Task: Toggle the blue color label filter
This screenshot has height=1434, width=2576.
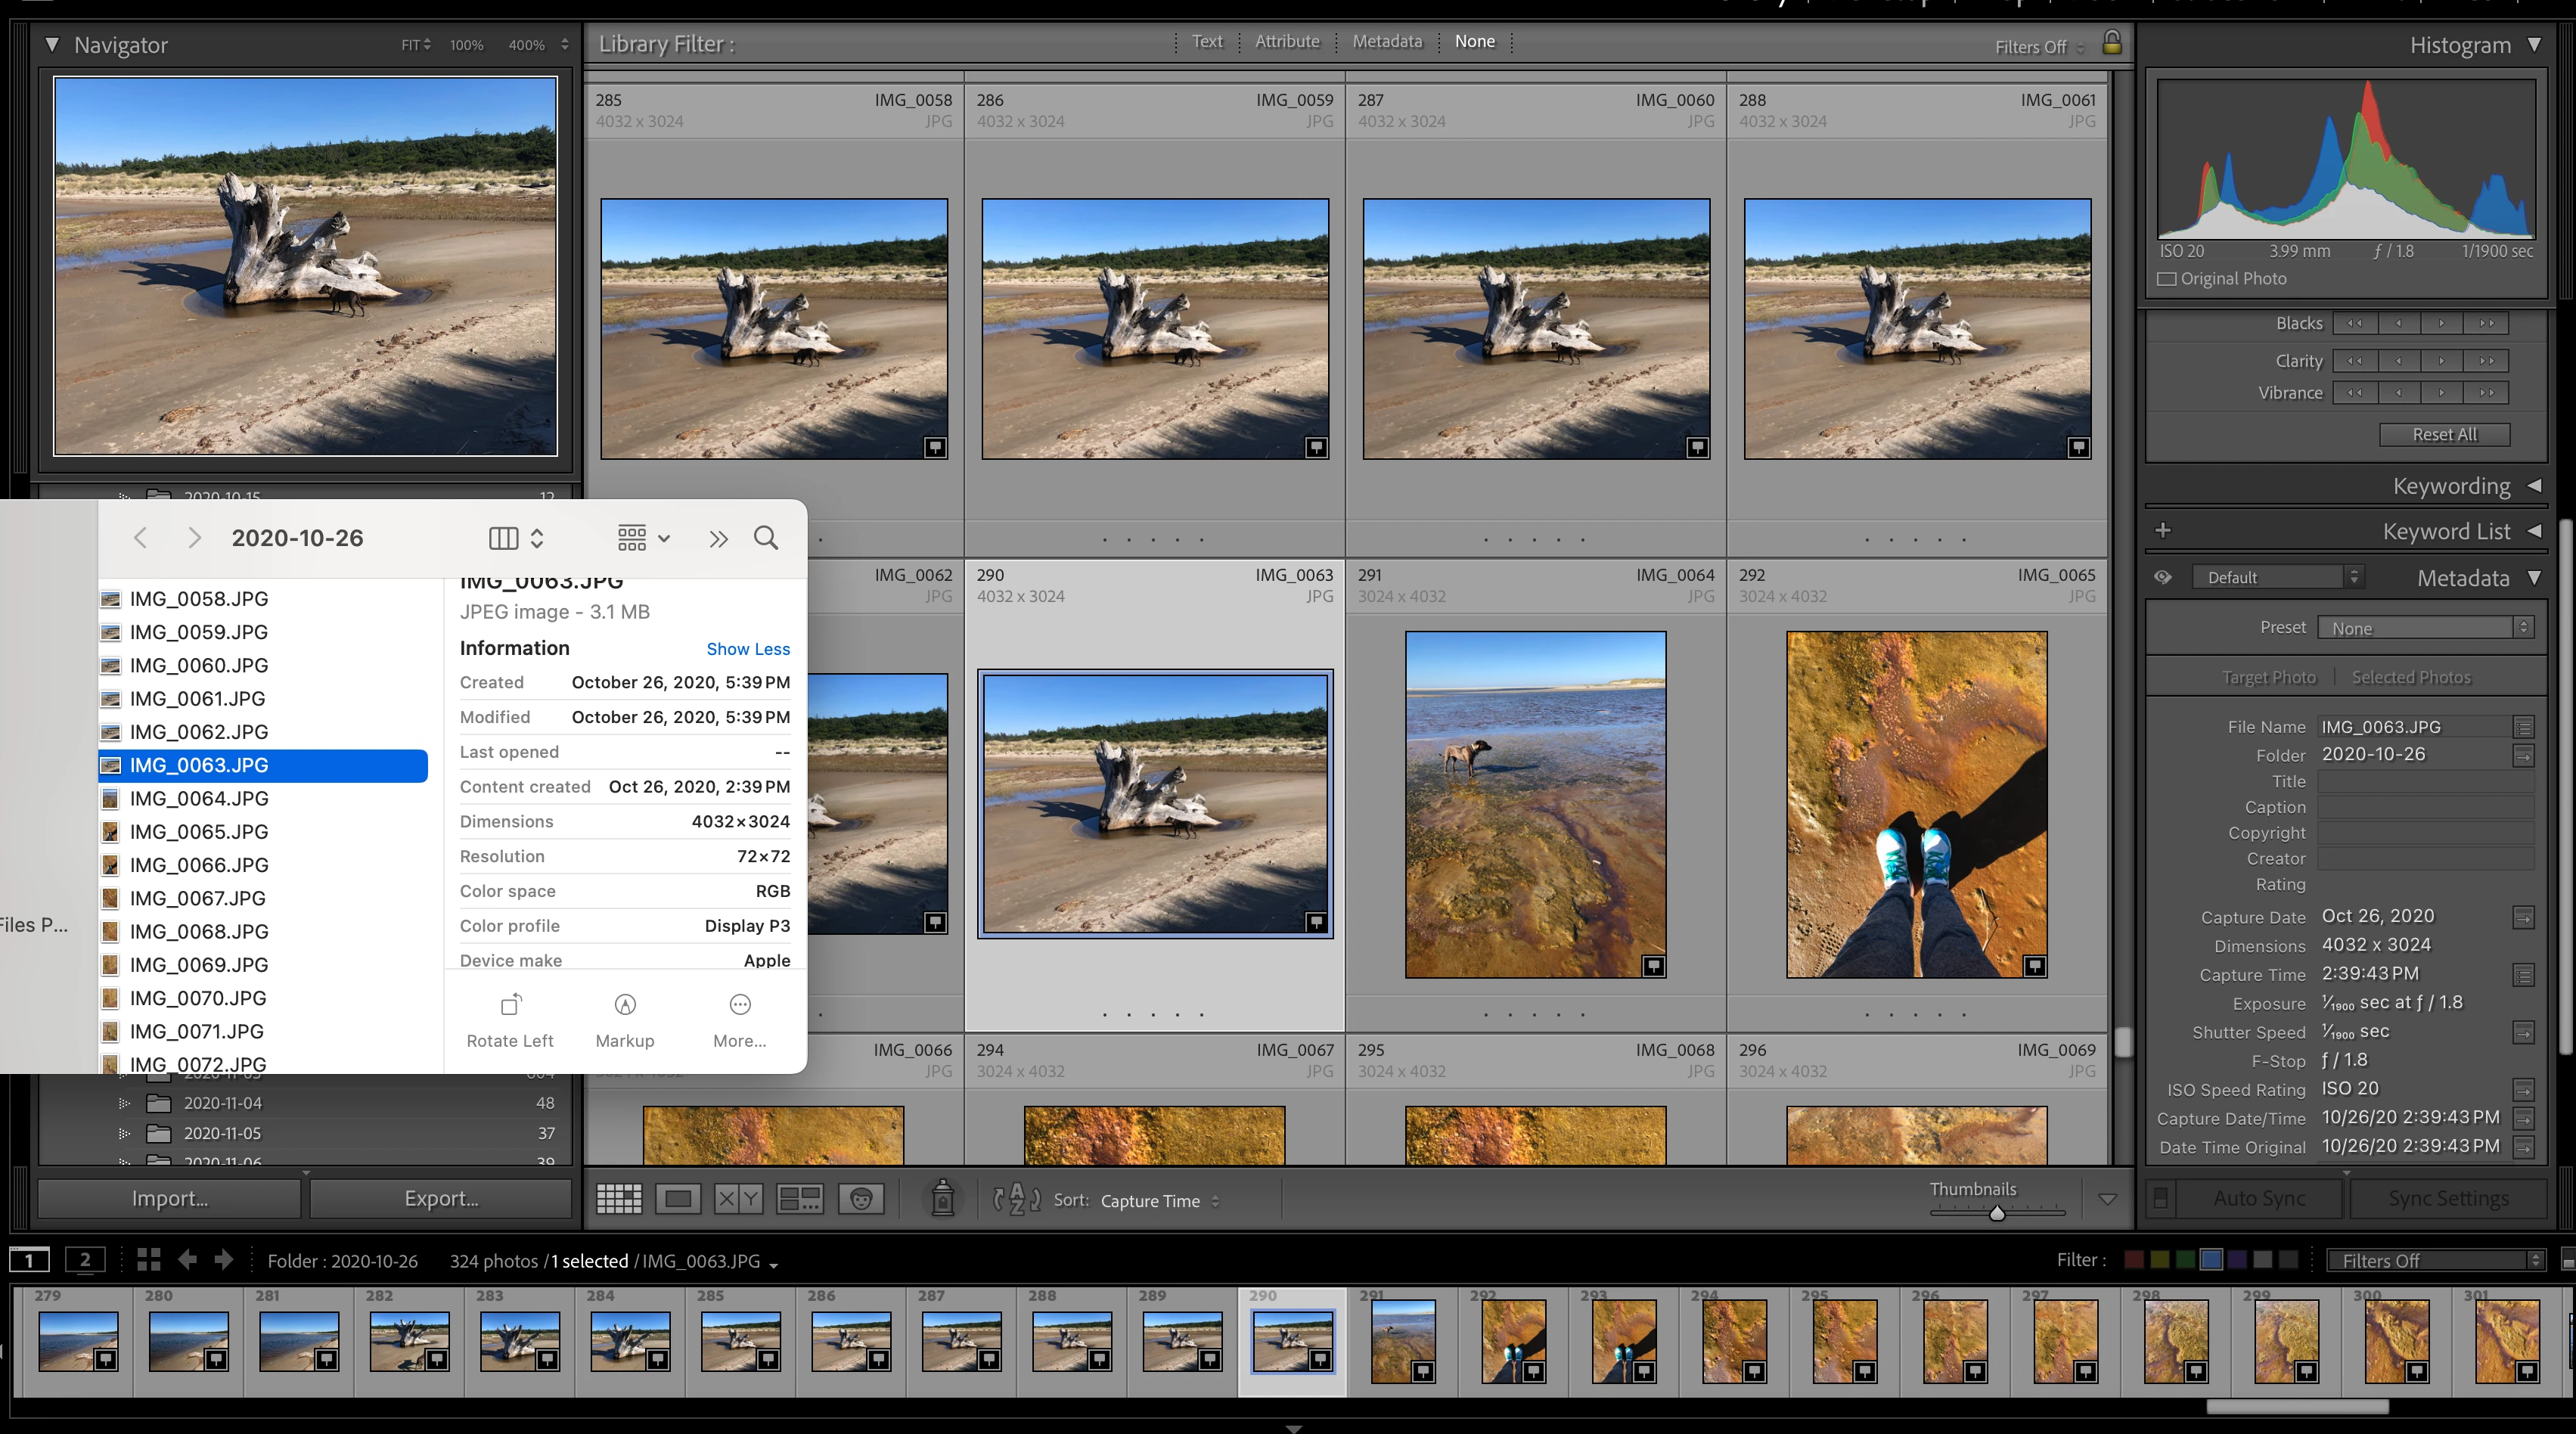Action: point(2211,1260)
